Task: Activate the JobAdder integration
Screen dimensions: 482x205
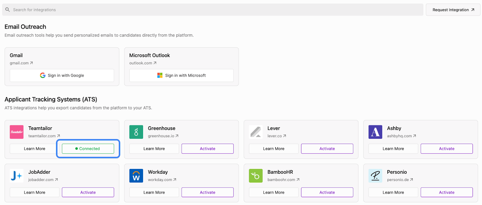Action: click(x=88, y=192)
